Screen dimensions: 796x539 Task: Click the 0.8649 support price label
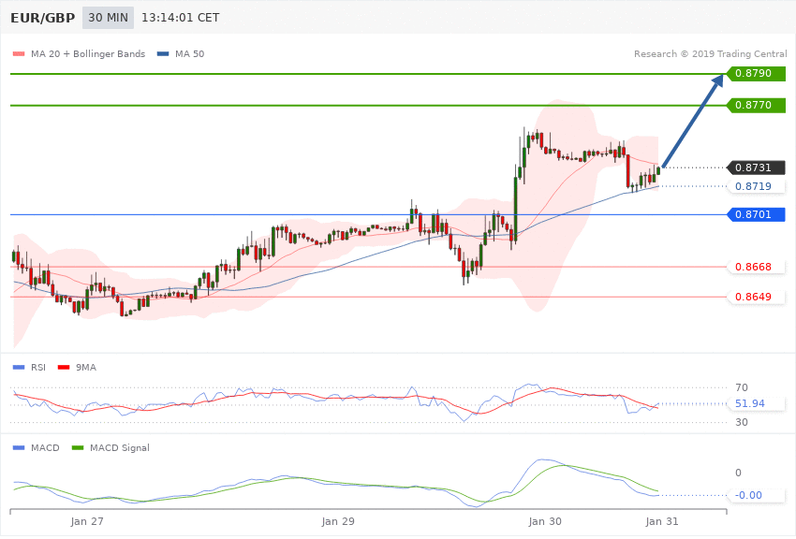757,297
